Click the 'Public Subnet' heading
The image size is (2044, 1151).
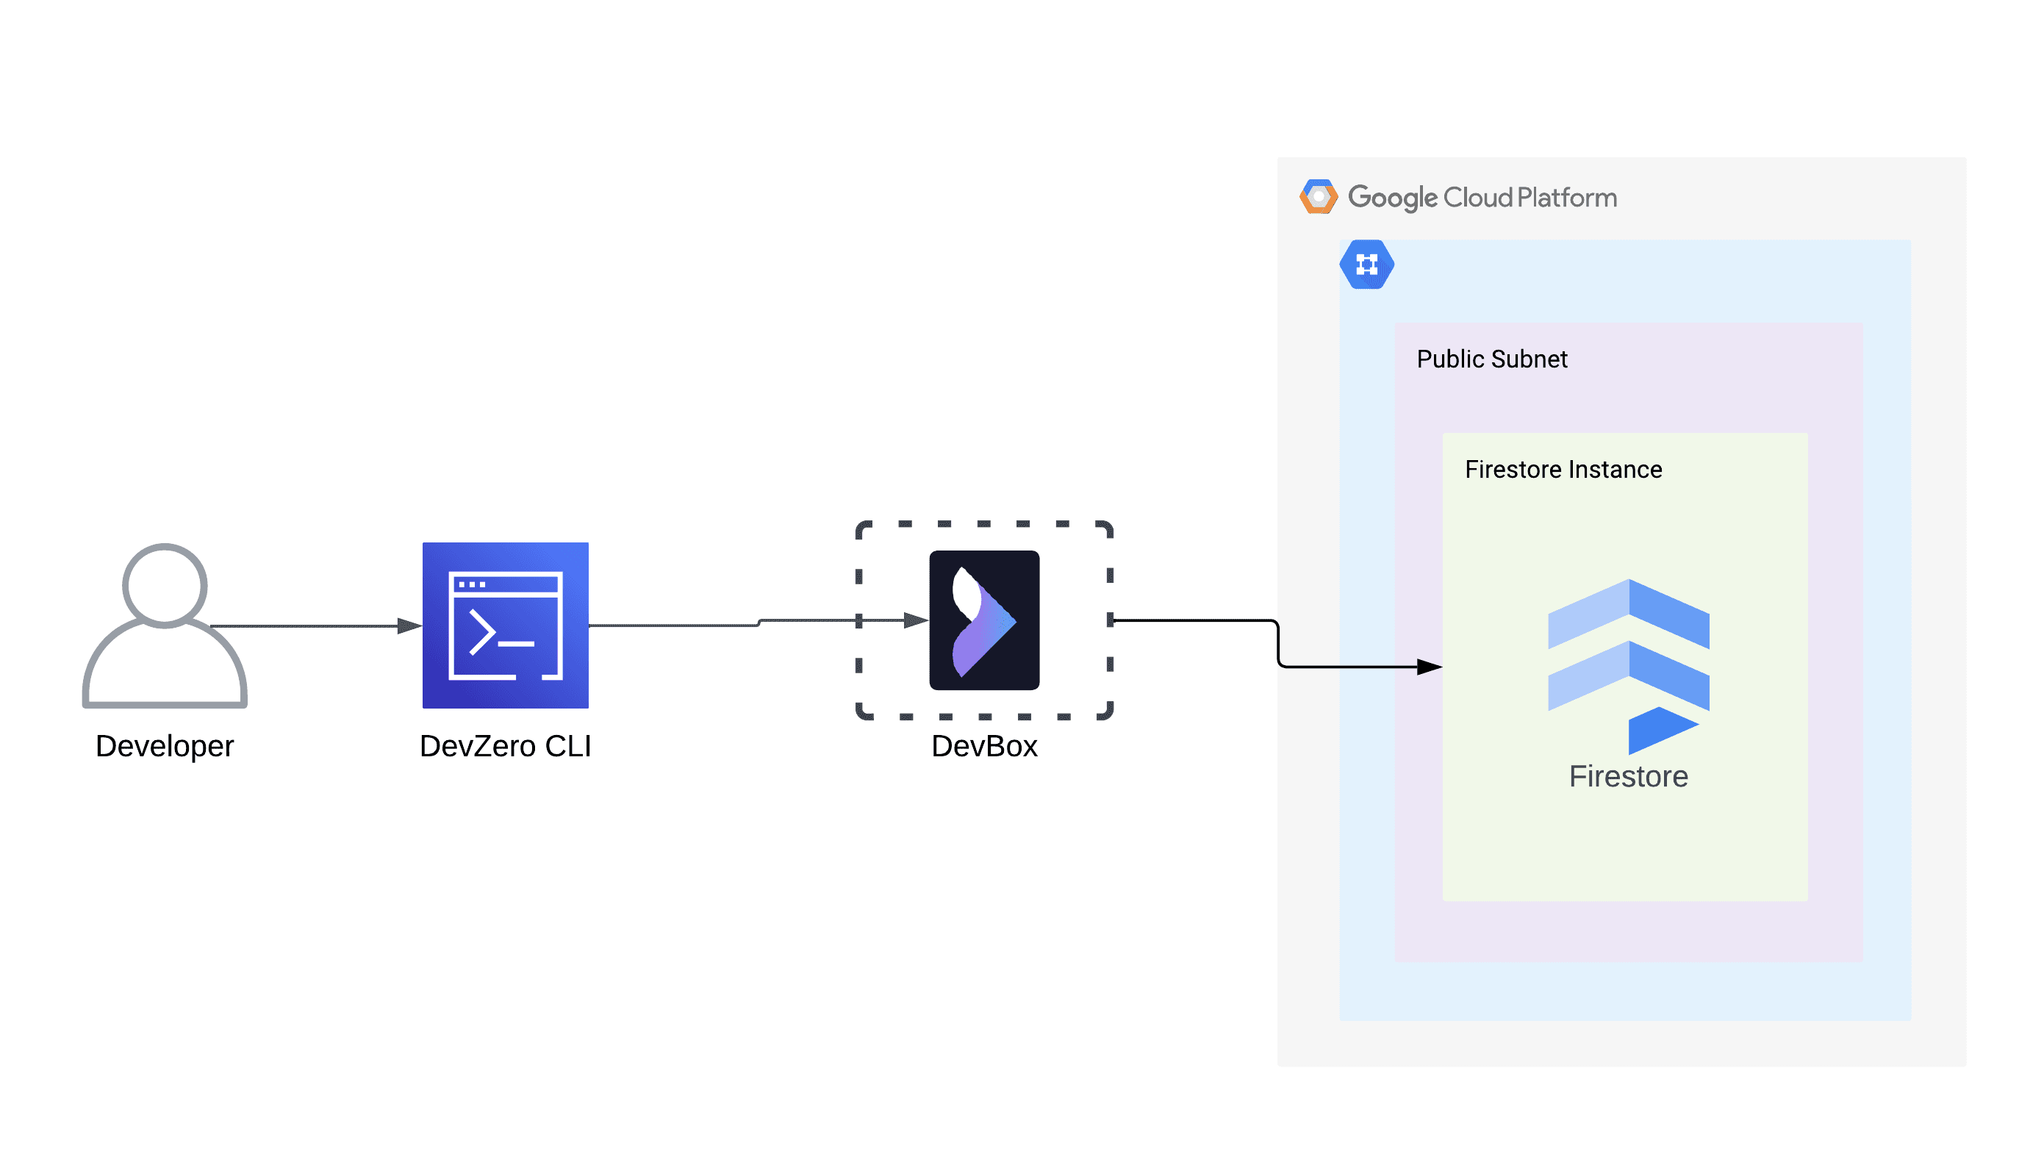pos(1492,359)
